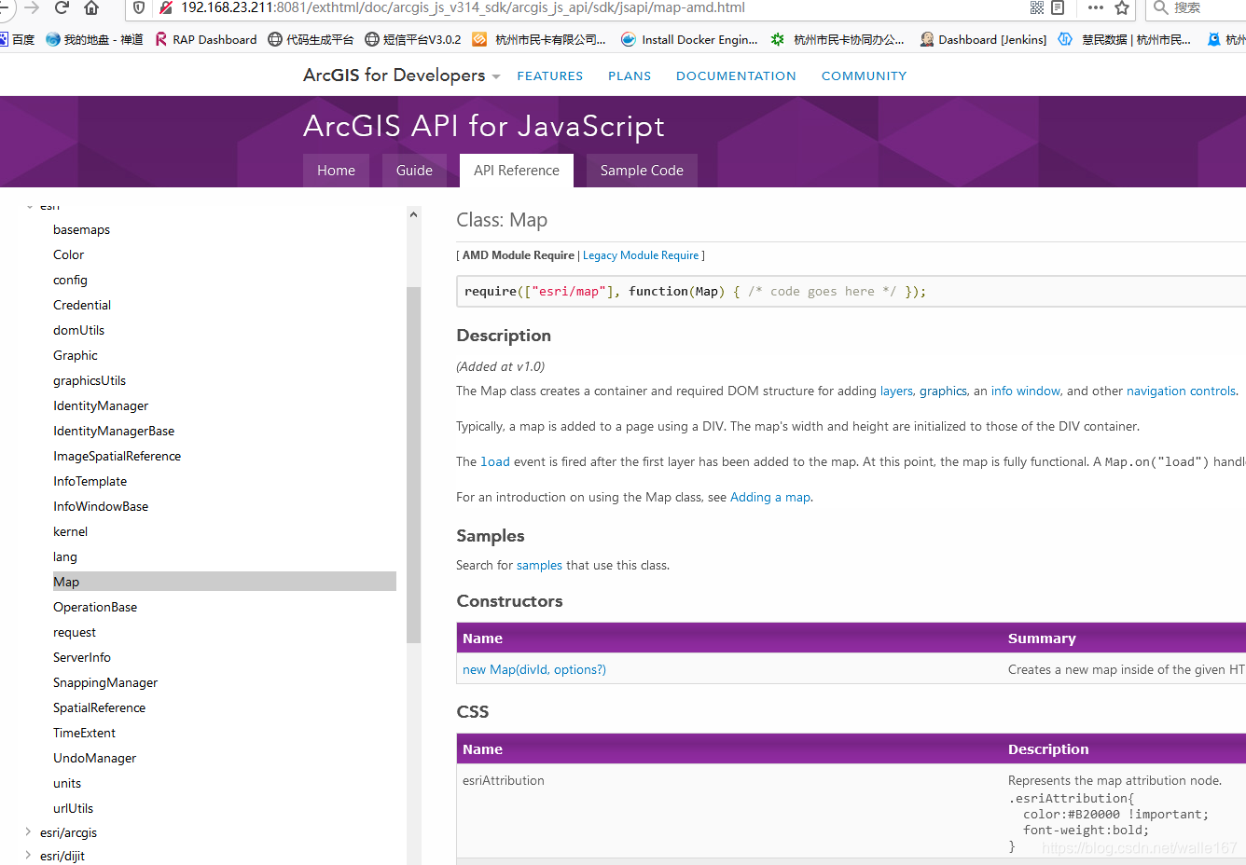Click the sidebar scroll-up arrow
Image resolution: width=1246 pixels, height=865 pixels.
click(x=413, y=215)
